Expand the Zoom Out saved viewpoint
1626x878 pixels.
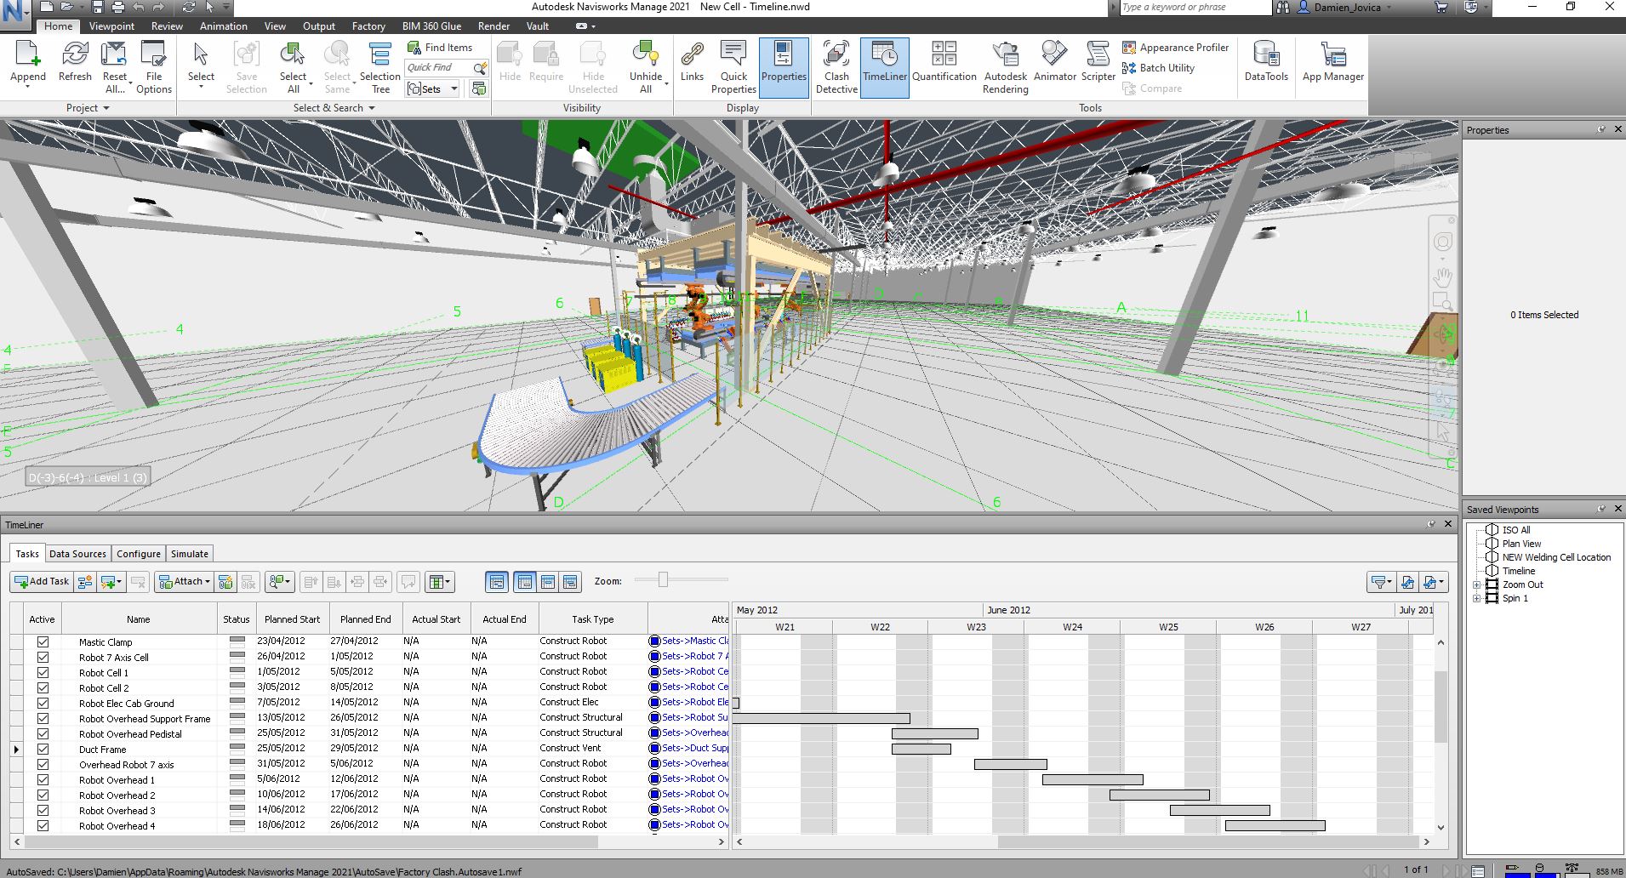tap(1478, 584)
